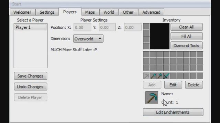Click the 'Inventory' heading
Screen dimensions: 220x123
(x=172, y=20)
